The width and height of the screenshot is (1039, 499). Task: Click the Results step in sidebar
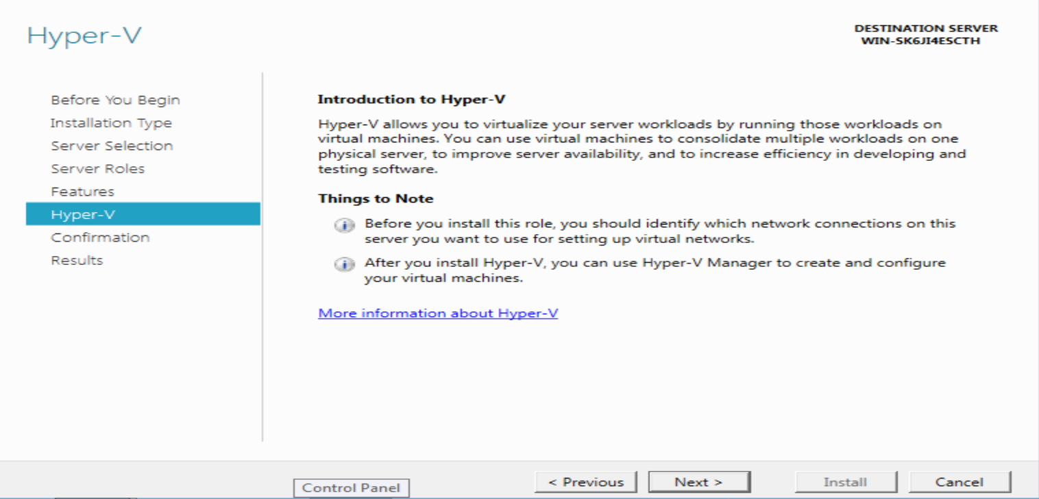coord(77,260)
